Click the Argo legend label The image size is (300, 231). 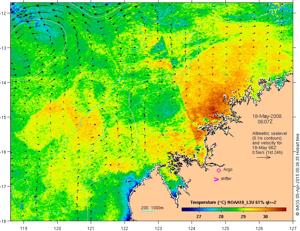pyautogui.click(x=228, y=170)
